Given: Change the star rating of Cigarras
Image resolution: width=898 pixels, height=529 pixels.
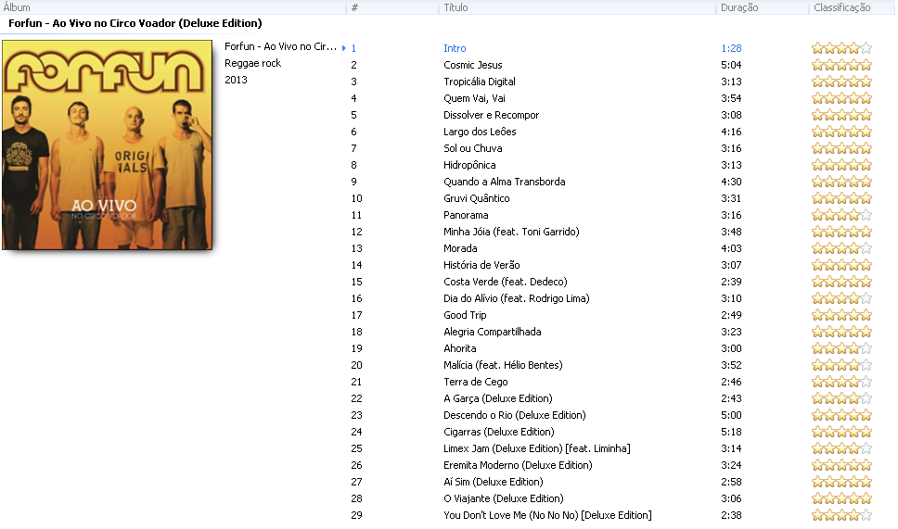Looking at the screenshot, I should click(x=842, y=432).
